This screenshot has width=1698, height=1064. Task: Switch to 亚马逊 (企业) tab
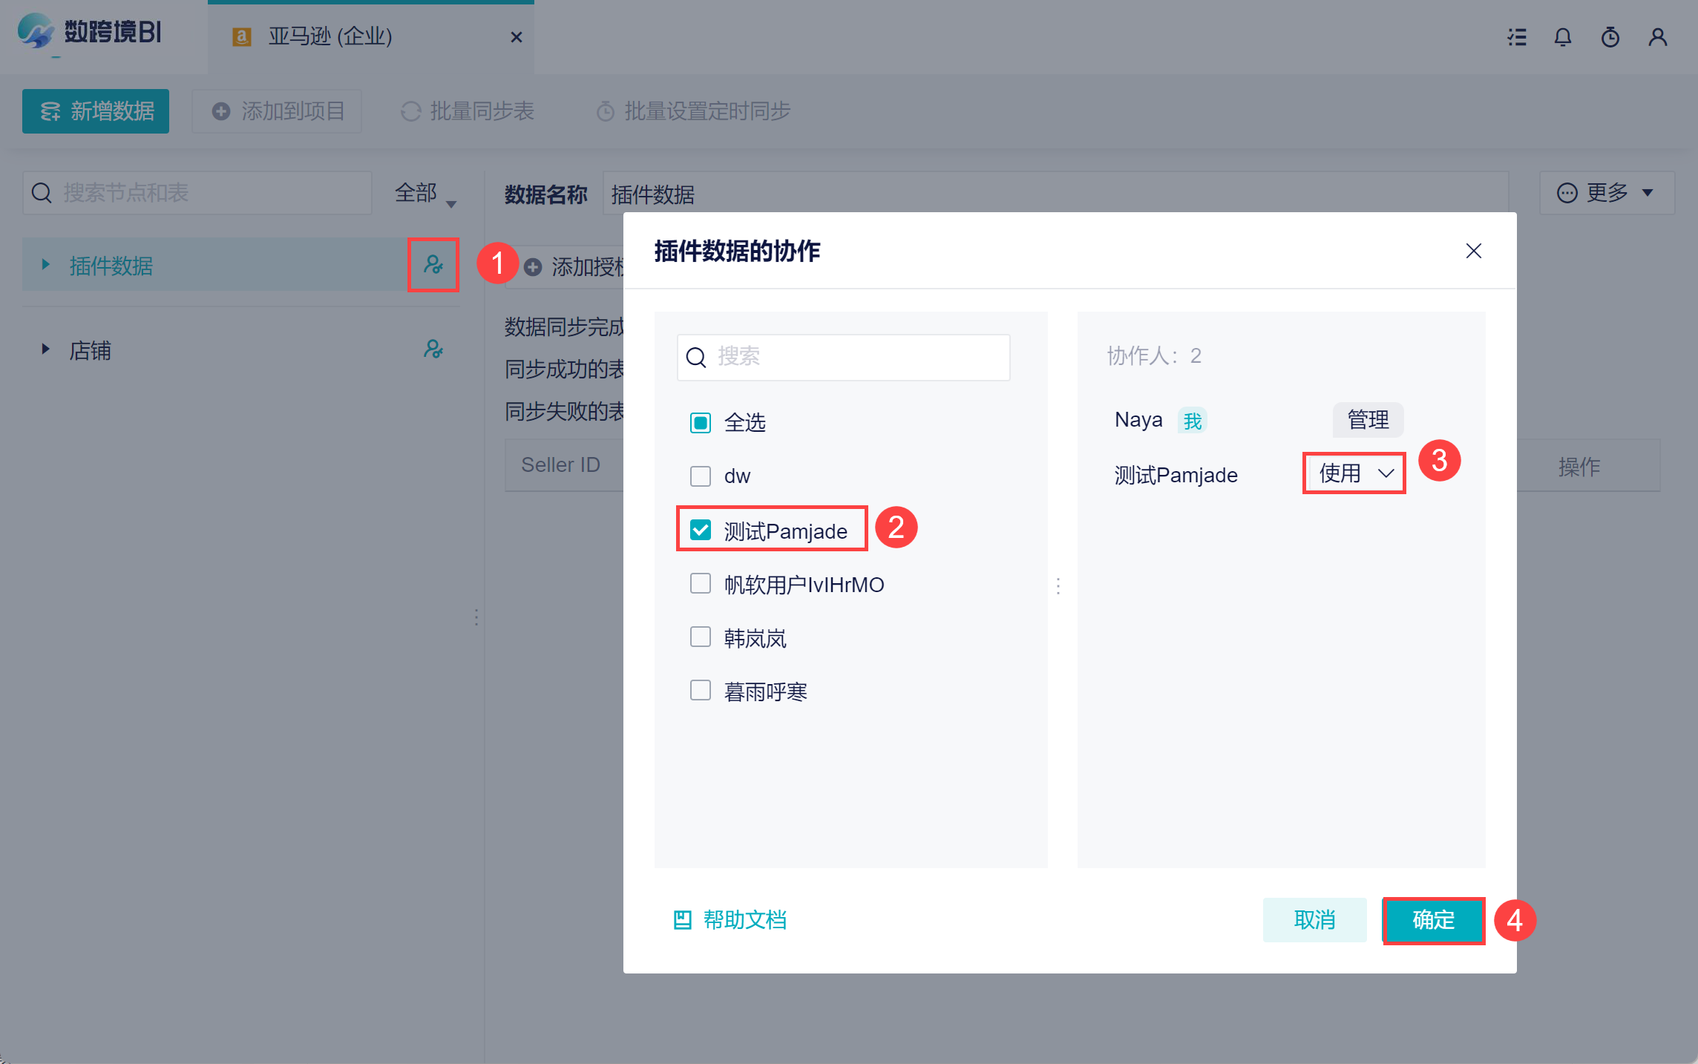pos(331,37)
